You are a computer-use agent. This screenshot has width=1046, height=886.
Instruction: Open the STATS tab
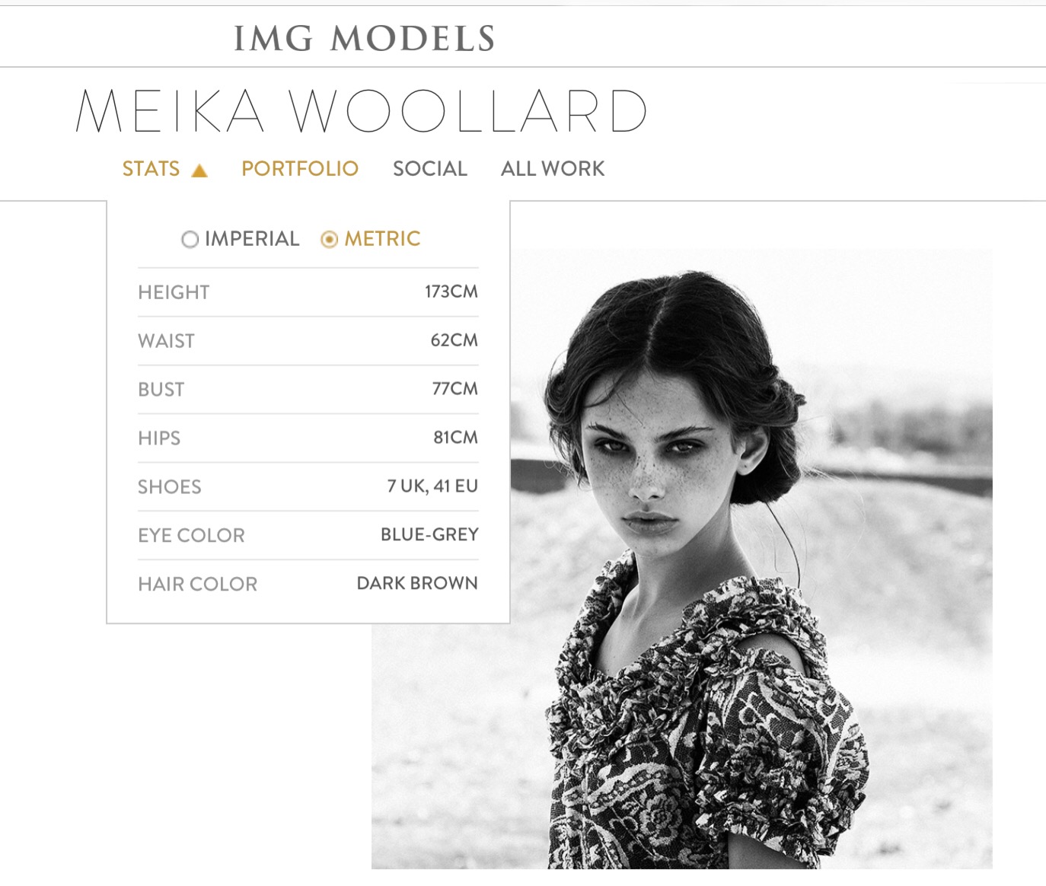tap(151, 168)
